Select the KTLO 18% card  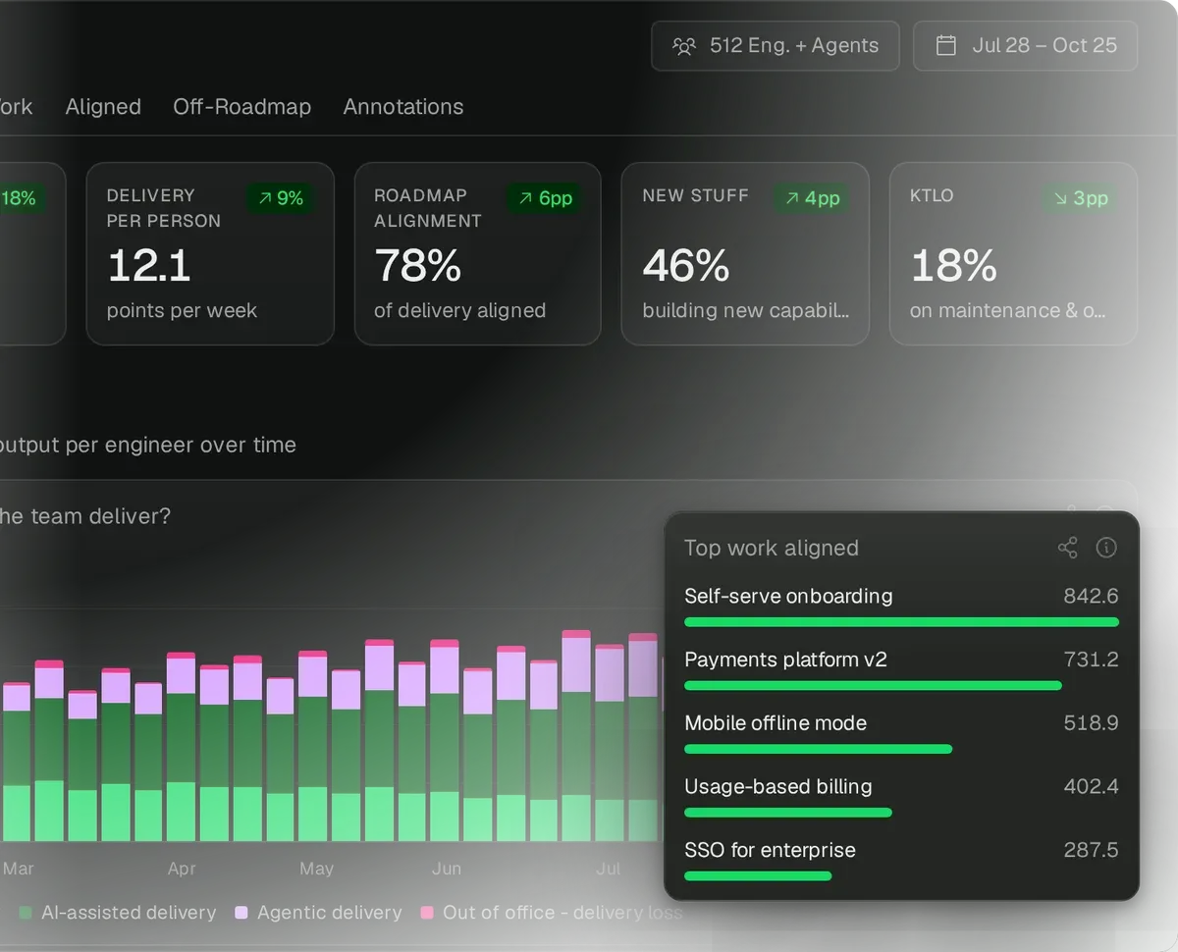click(1013, 253)
